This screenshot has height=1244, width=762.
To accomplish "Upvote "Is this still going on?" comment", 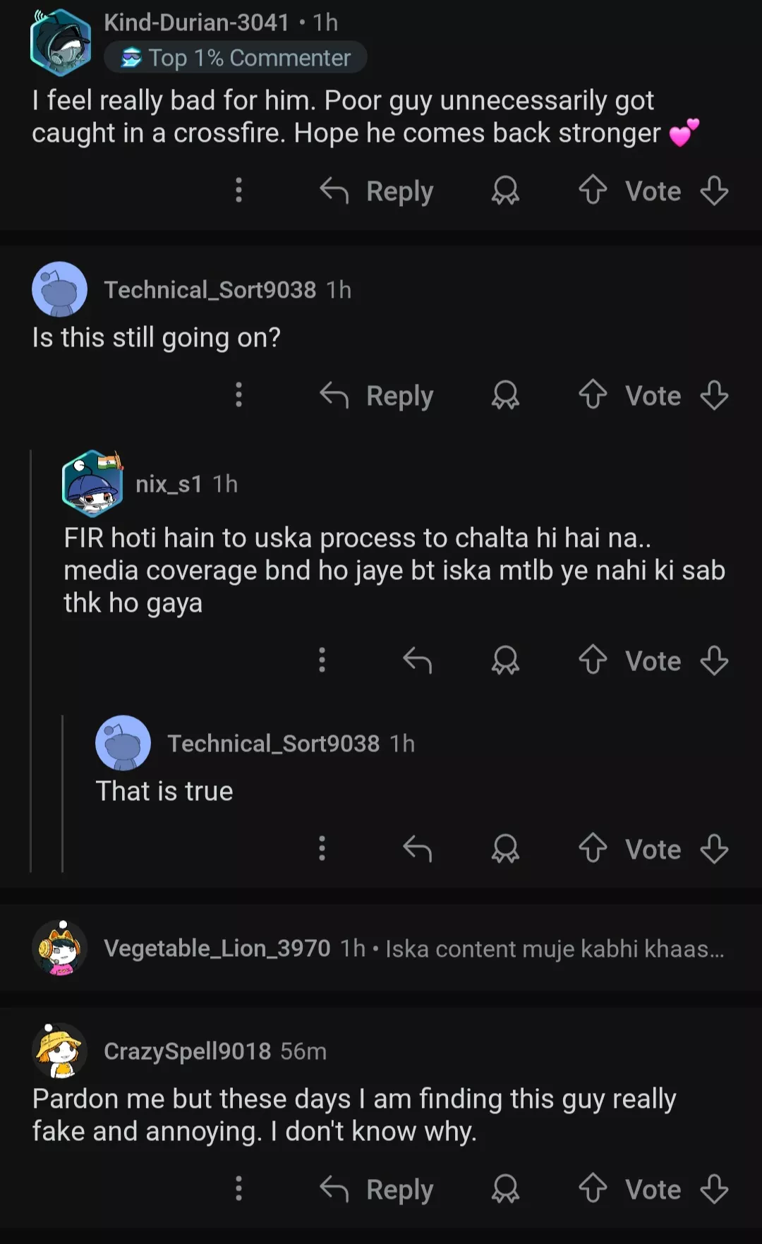I will pos(593,395).
